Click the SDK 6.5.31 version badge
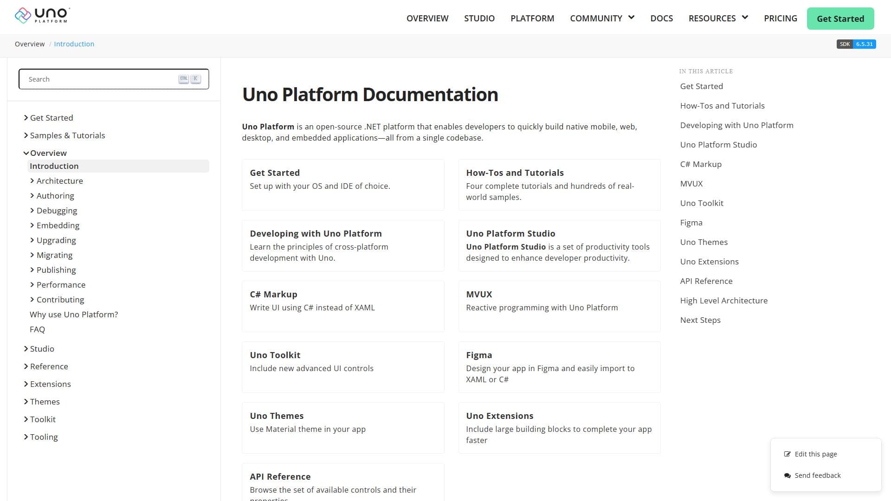Image resolution: width=891 pixels, height=501 pixels. pos(856,44)
